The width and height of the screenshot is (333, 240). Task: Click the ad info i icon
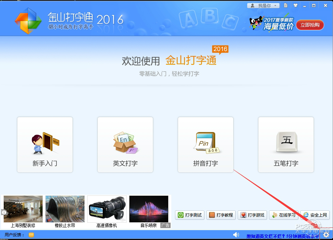[x=4, y=212]
